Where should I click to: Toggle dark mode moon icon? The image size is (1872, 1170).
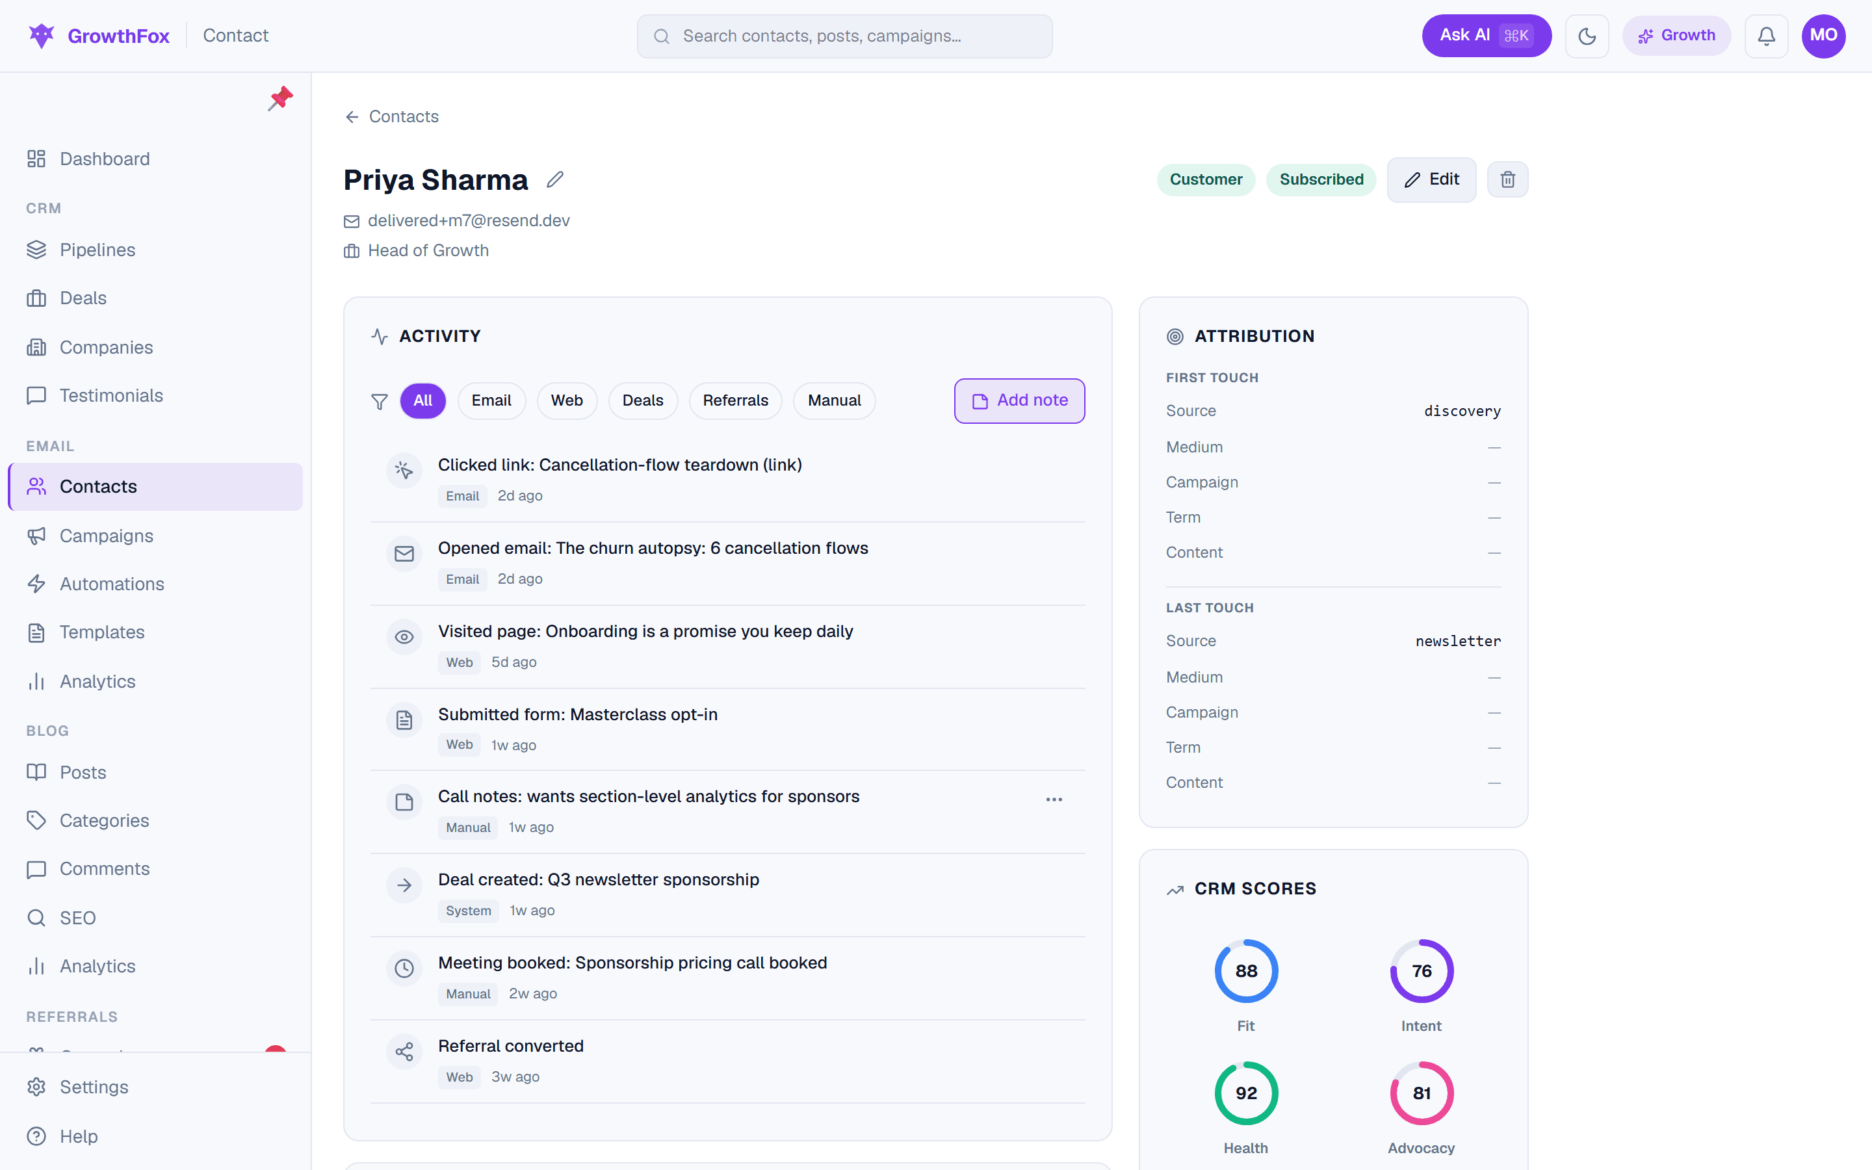(1587, 36)
